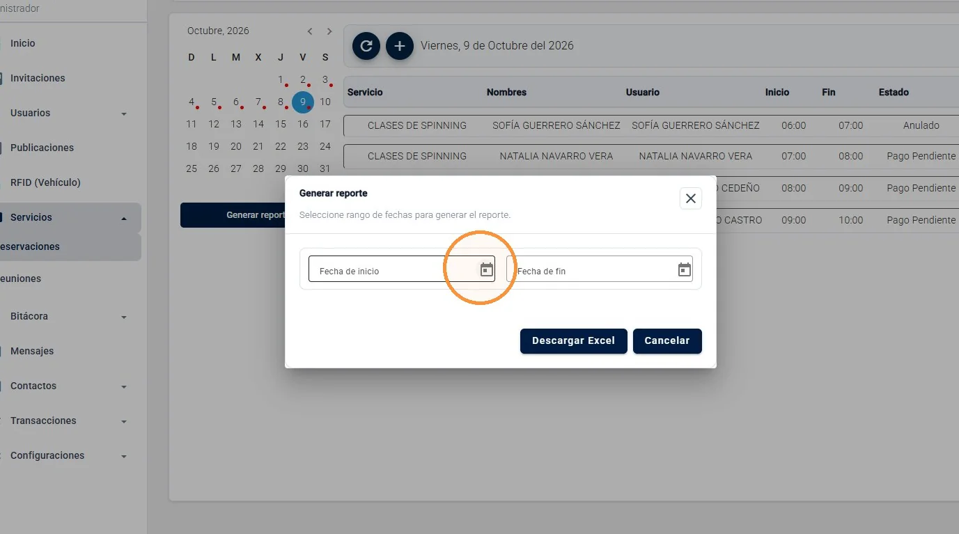
Task: Click the Estado column header
Action: coord(894,92)
